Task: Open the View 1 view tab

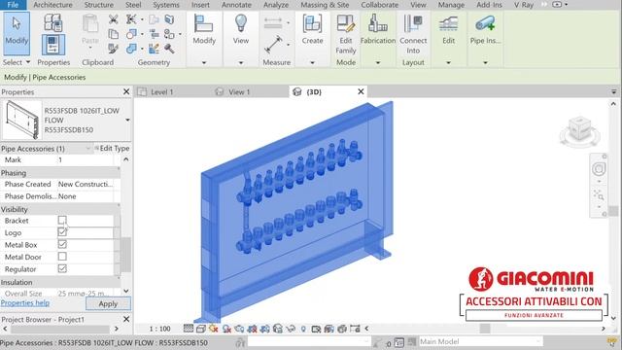Action: [x=239, y=92]
